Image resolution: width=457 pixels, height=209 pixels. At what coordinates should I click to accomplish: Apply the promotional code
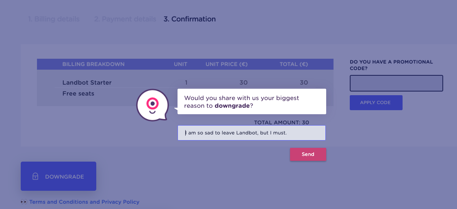[x=376, y=102]
